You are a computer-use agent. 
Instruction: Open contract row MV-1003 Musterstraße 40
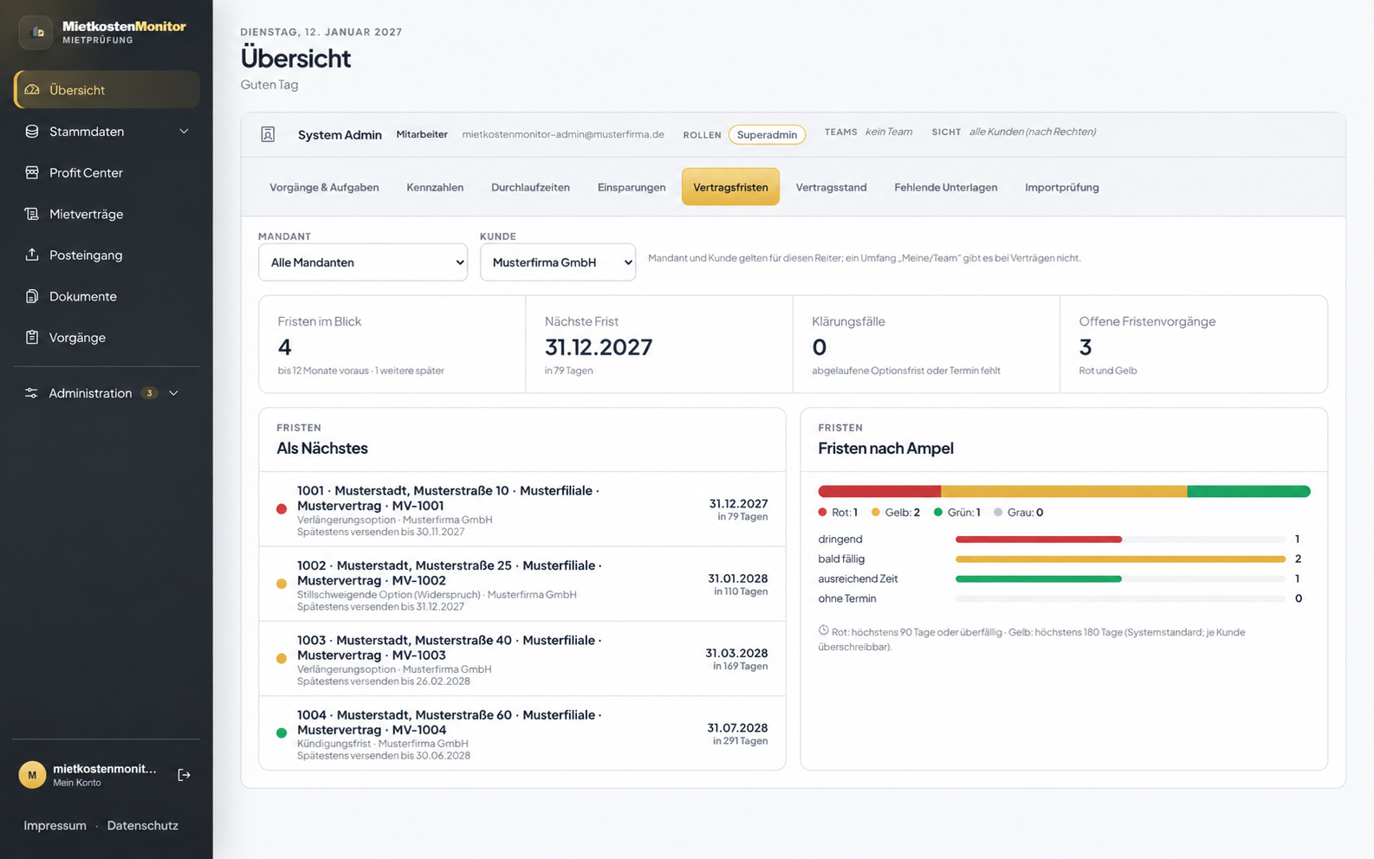pyautogui.click(x=522, y=659)
